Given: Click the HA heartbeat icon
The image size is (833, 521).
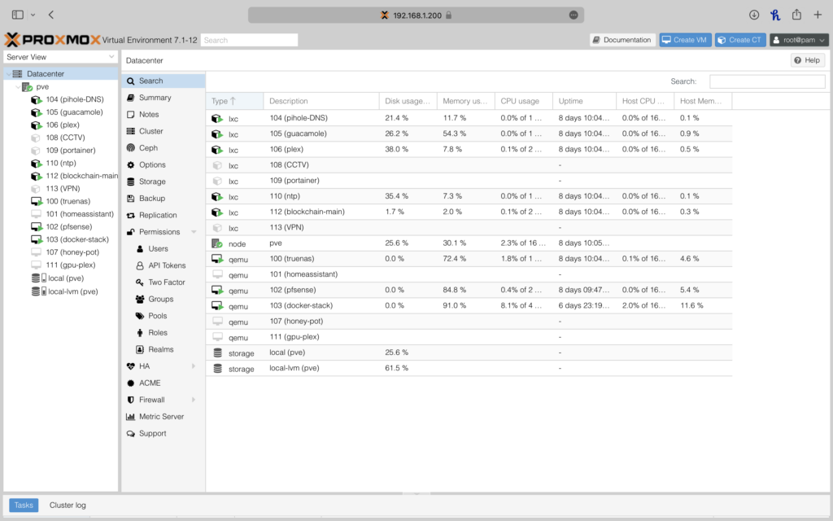Looking at the screenshot, I should (131, 366).
